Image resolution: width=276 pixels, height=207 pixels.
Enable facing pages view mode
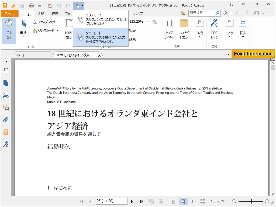coord(193,201)
